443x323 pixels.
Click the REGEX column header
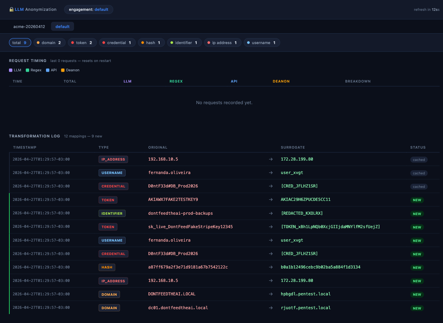click(176, 81)
